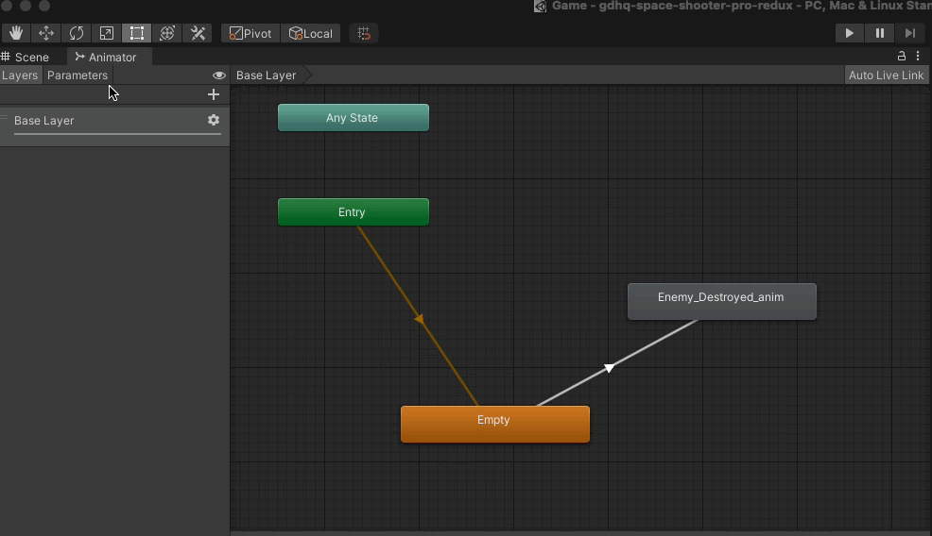Lock the Animator window
This screenshot has height=536, width=932.
[x=902, y=56]
